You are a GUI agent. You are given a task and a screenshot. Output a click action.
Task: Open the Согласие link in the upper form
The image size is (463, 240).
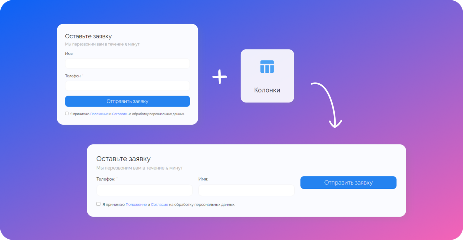(x=119, y=114)
